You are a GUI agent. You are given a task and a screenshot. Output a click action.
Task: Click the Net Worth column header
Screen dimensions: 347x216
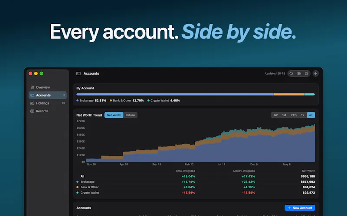(308, 171)
